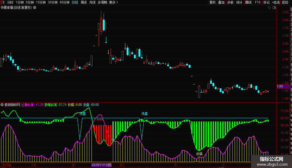
Task: Click the 洗盘 label near November
Action: [x=82, y=113]
